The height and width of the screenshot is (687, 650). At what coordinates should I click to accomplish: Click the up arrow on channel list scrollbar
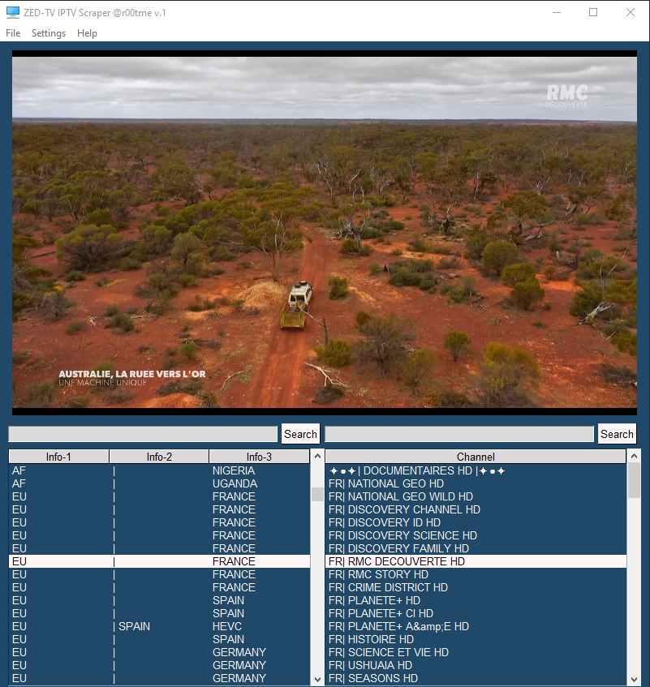coord(635,457)
